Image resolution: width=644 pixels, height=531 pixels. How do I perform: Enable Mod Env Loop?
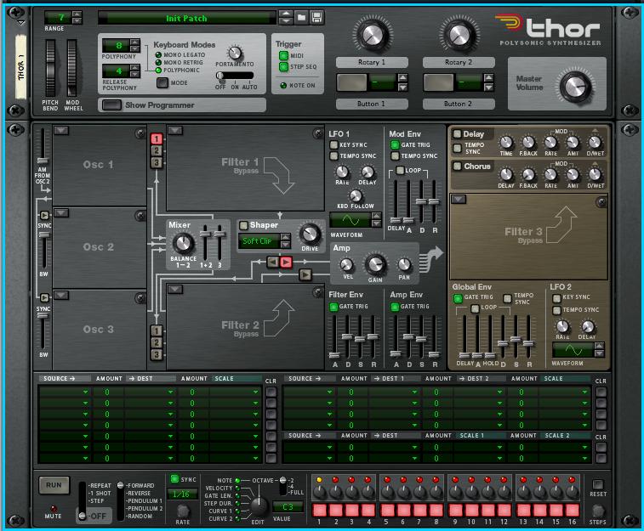(x=400, y=170)
